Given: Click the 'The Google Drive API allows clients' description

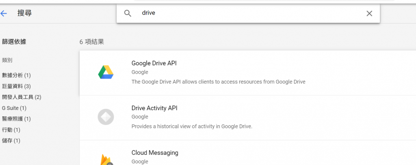Looking at the screenshot, I should pos(218,82).
